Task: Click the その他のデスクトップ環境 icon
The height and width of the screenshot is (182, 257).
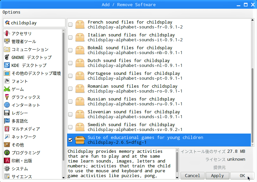Action: point(7,73)
